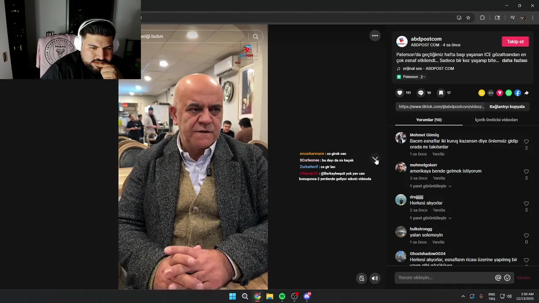
Task: Reply to mehmetgokerr via Yanıtla
Action: [x=439, y=178]
